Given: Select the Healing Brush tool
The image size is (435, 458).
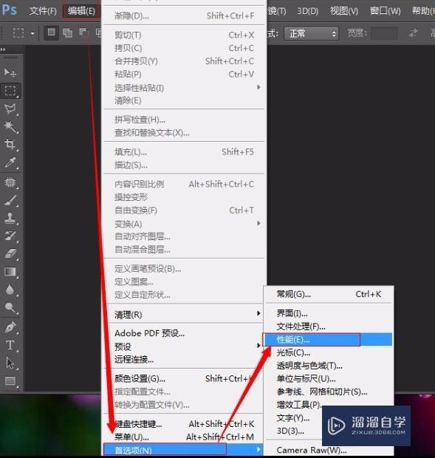Looking at the screenshot, I should (10, 182).
